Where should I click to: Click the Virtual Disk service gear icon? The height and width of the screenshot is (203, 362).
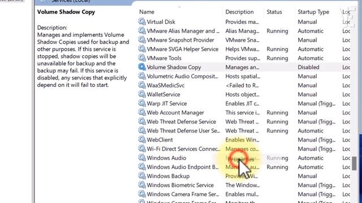(x=142, y=21)
